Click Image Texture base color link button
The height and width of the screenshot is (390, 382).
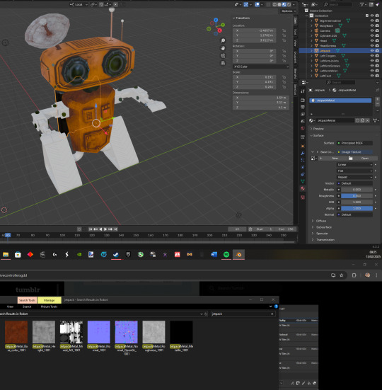pos(354,152)
